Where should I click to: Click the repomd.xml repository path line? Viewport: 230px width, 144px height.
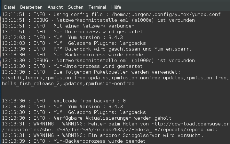coord(110,130)
